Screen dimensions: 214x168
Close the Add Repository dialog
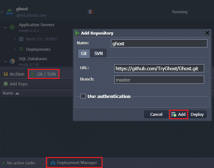tap(207, 33)
